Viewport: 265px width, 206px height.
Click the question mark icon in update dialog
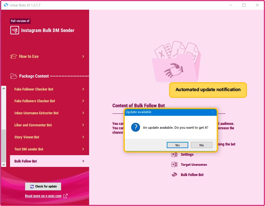136,127
